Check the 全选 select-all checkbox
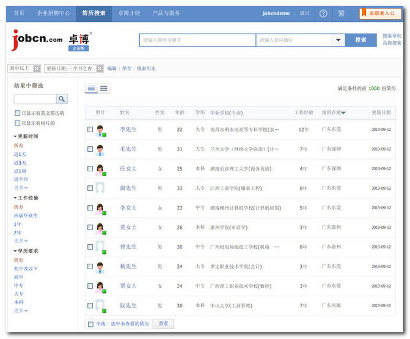This screenshot has height=339, width=410. pyautogui.click(x=90, y=324)
